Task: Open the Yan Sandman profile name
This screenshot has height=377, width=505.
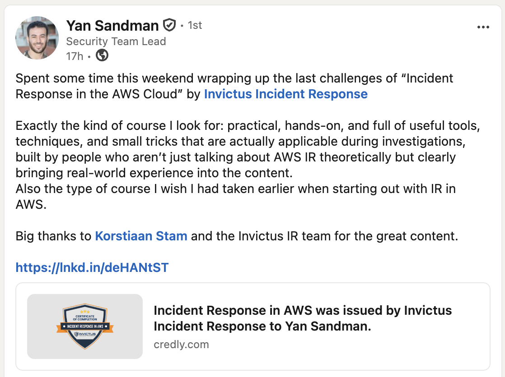Action: (x=112, y=25)
